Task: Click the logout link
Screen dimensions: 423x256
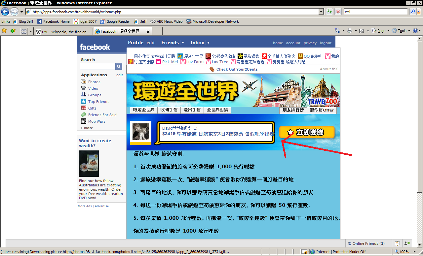Action: click(x=326, y=43)
